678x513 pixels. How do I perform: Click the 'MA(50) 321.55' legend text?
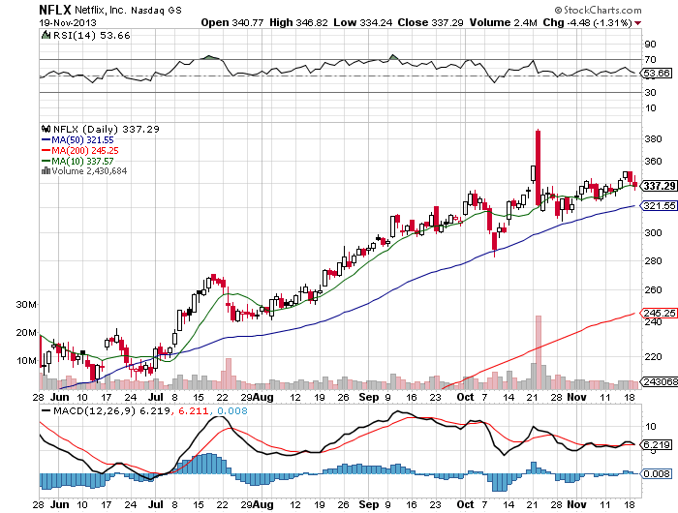pos(82,139)
